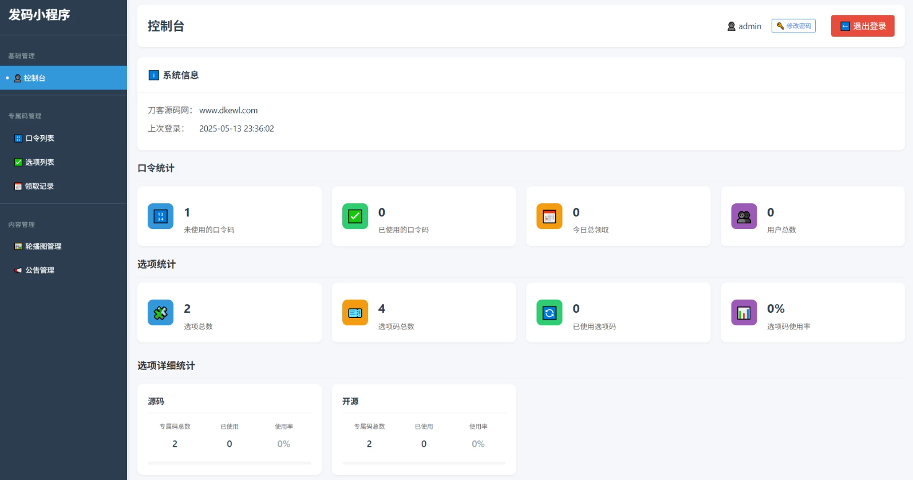Viewport: 913px width, 480px height.
Task: Click the 开源 card usage progress bar
Action: 424,463
